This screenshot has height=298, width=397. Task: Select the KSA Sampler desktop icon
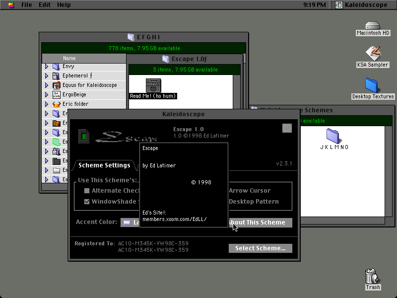373,54
